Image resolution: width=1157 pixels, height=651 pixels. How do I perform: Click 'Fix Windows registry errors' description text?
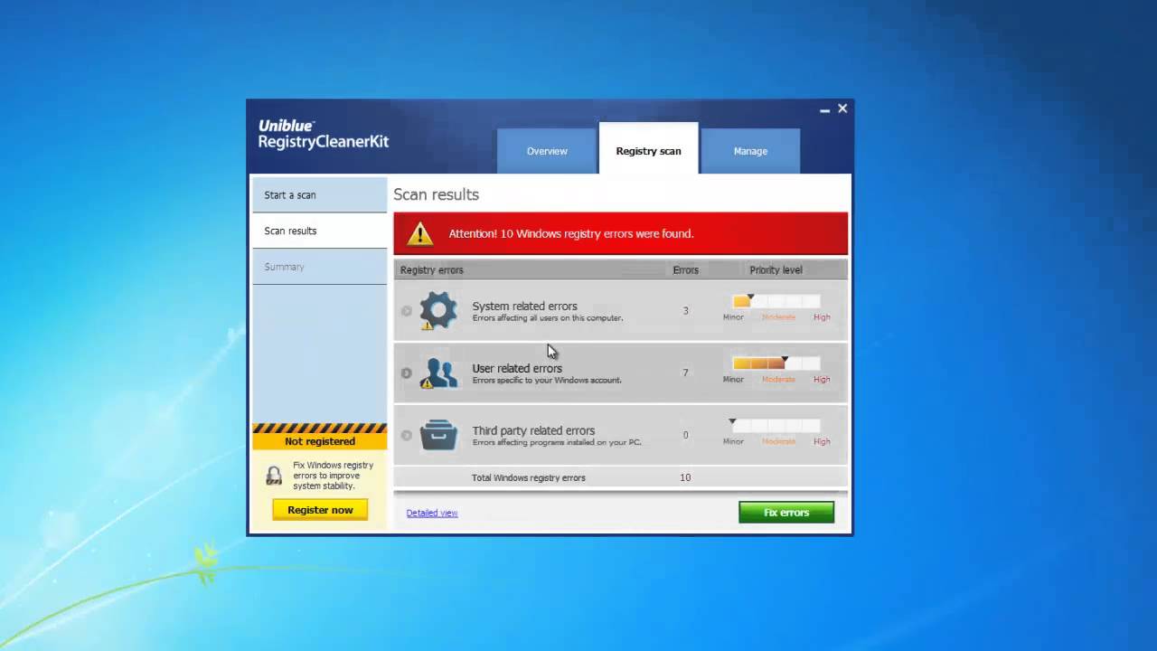point(331,476)
